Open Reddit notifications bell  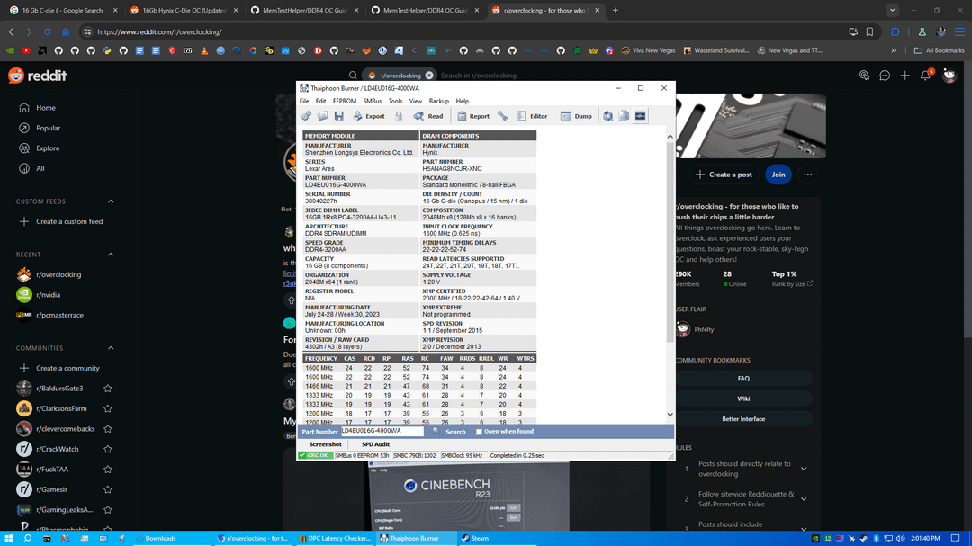coord(925,76)
